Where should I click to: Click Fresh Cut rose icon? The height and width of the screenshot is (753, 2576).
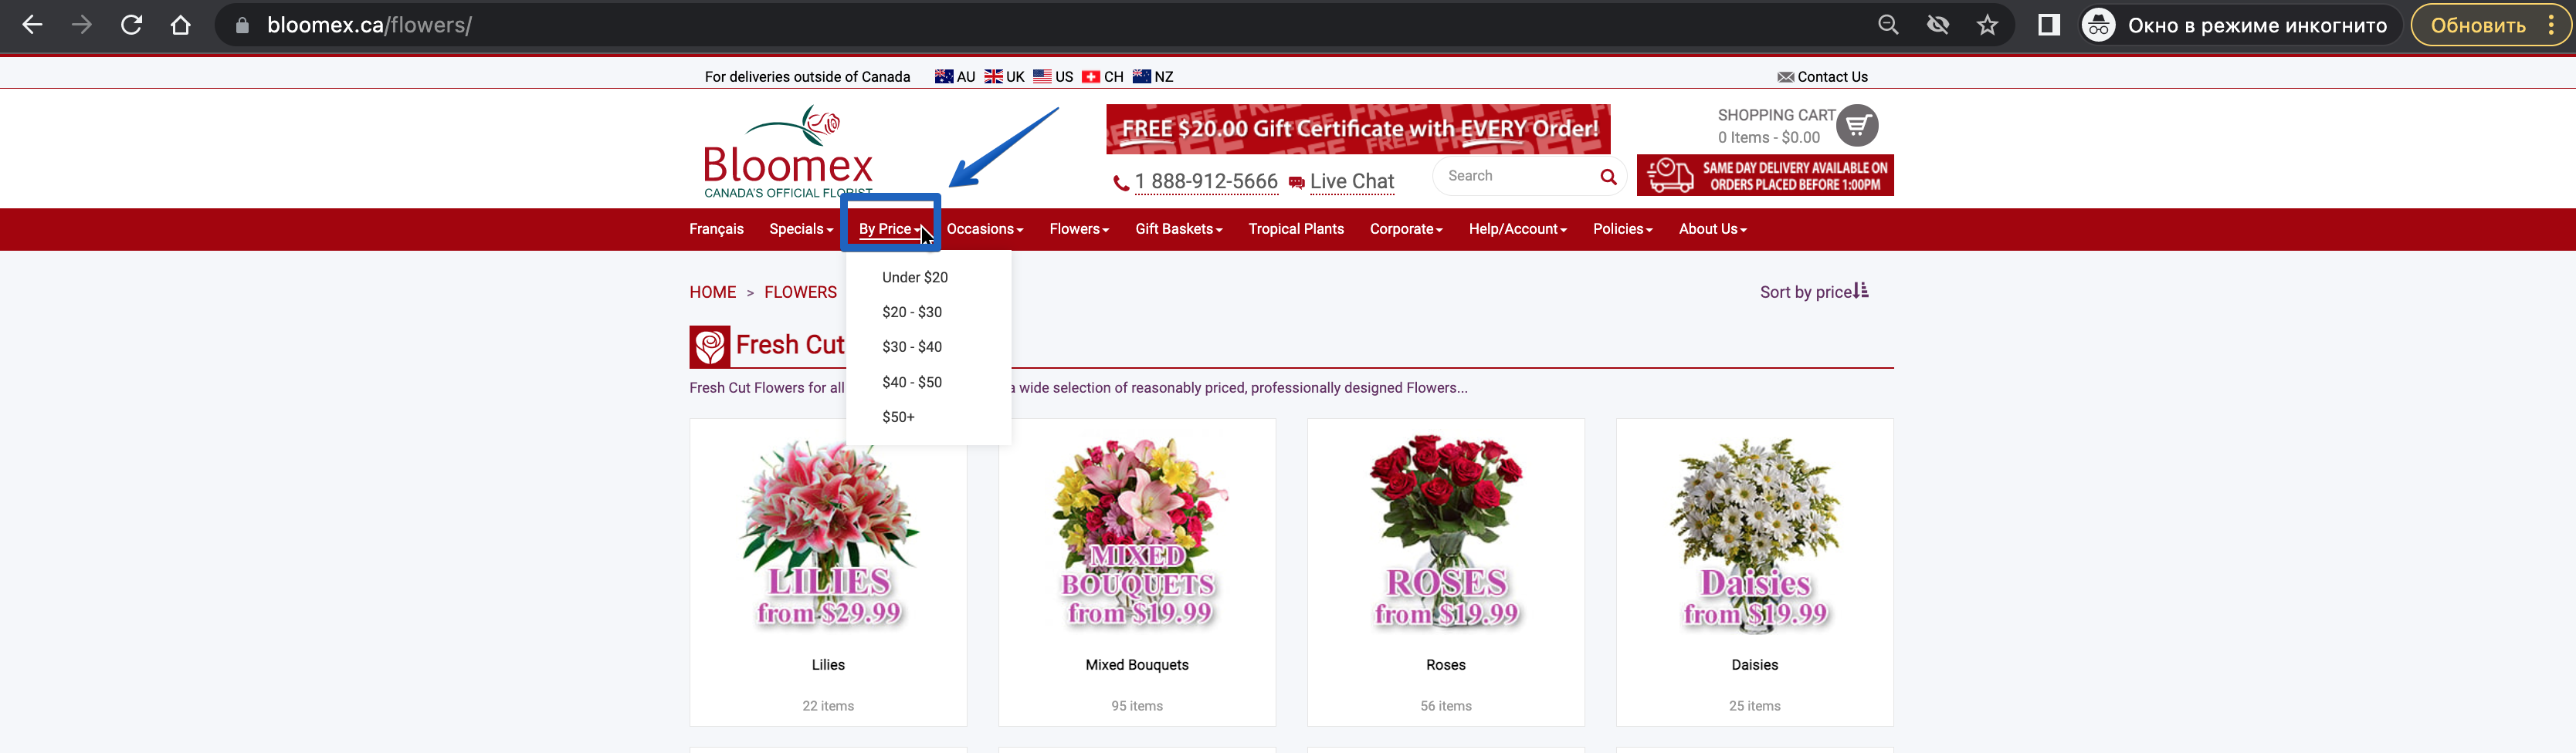(709, 346)
